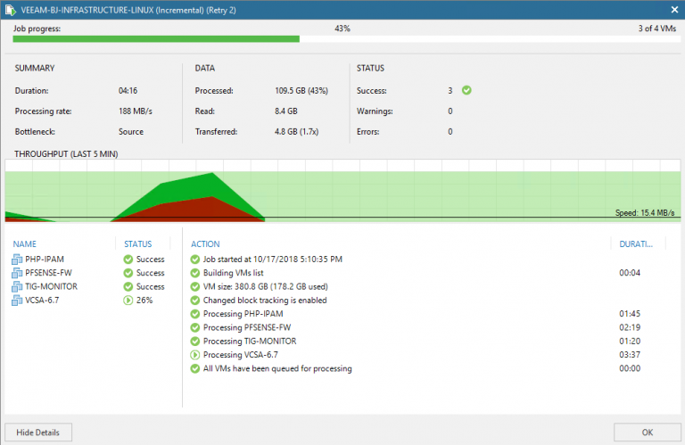Click the green Success checkmark in Status section
The height and width of the screenshot is (445, 685).
pyautogui.click(x=466, y=90)
